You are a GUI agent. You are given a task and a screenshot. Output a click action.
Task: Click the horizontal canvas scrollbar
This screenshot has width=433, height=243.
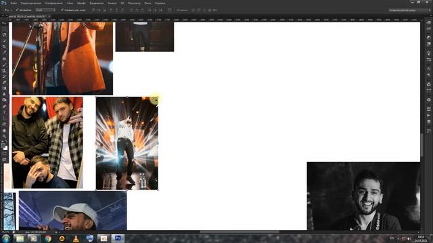click(x=240, y=232)
